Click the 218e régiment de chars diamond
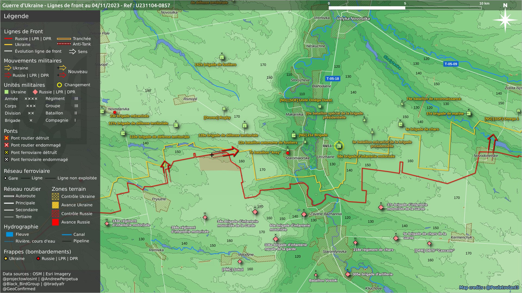 pos(355,243)
